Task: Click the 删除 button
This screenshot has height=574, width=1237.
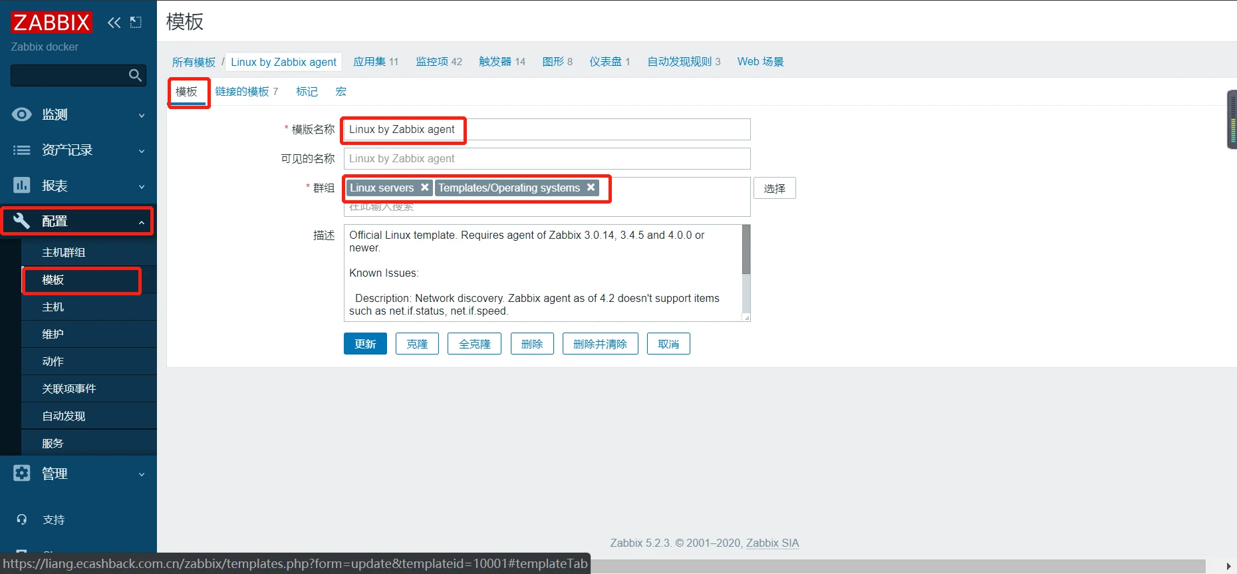Action: click(532, 344)
